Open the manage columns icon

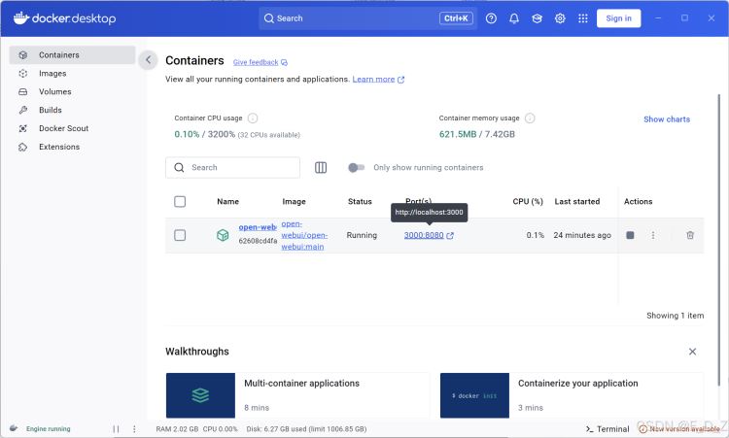coord(321,168)
